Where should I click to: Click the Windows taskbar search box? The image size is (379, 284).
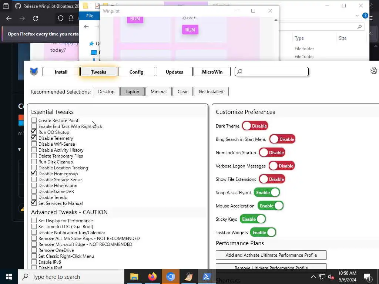pyautogui.click(x=71, y=277)
